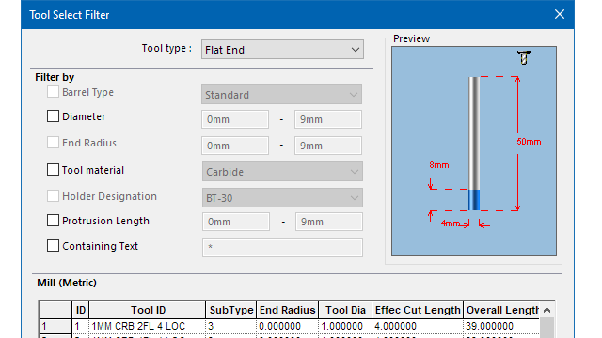Sort by the End Radius column header
Screen dimensions: 602x338
(288, 310)
